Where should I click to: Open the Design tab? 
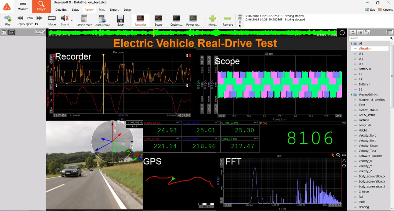(x=128, y=10)
